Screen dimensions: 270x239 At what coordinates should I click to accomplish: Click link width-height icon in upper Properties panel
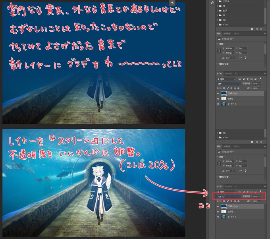coord(219,51)
